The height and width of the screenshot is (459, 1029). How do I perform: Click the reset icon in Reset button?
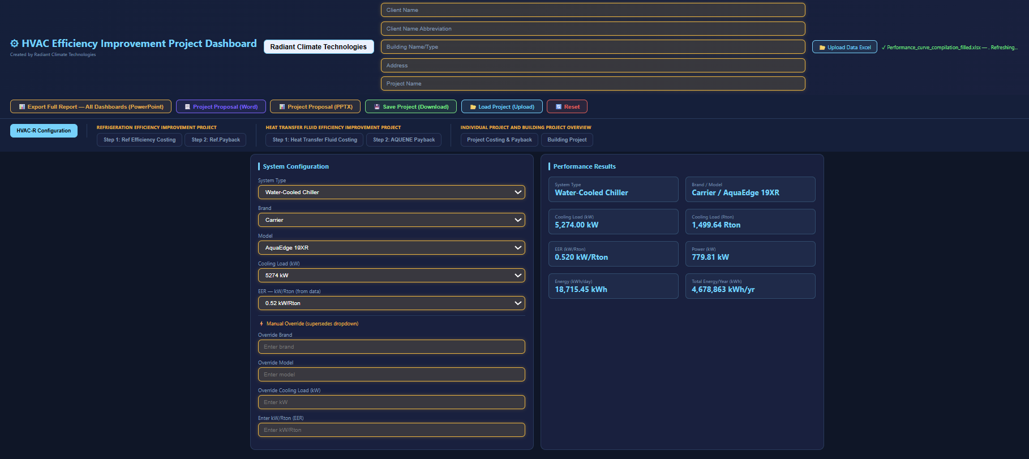tap(559, 107)
